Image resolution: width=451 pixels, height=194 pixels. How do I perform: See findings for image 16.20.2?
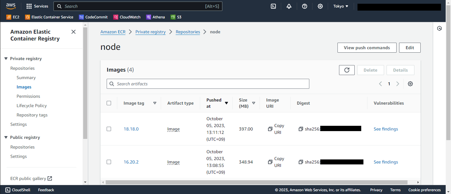(x=386, y=162)
